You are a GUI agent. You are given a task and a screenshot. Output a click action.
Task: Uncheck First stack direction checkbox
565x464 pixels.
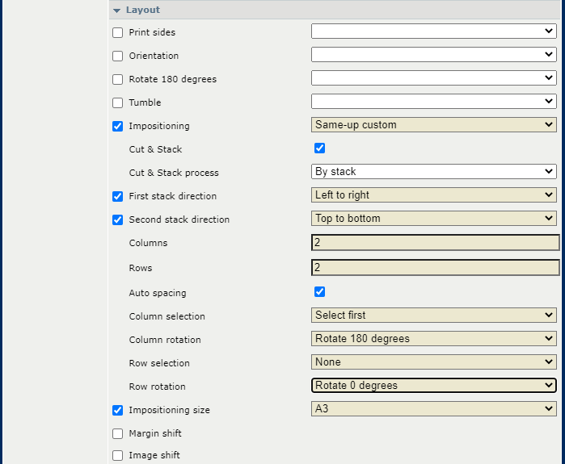pos(118,197)
